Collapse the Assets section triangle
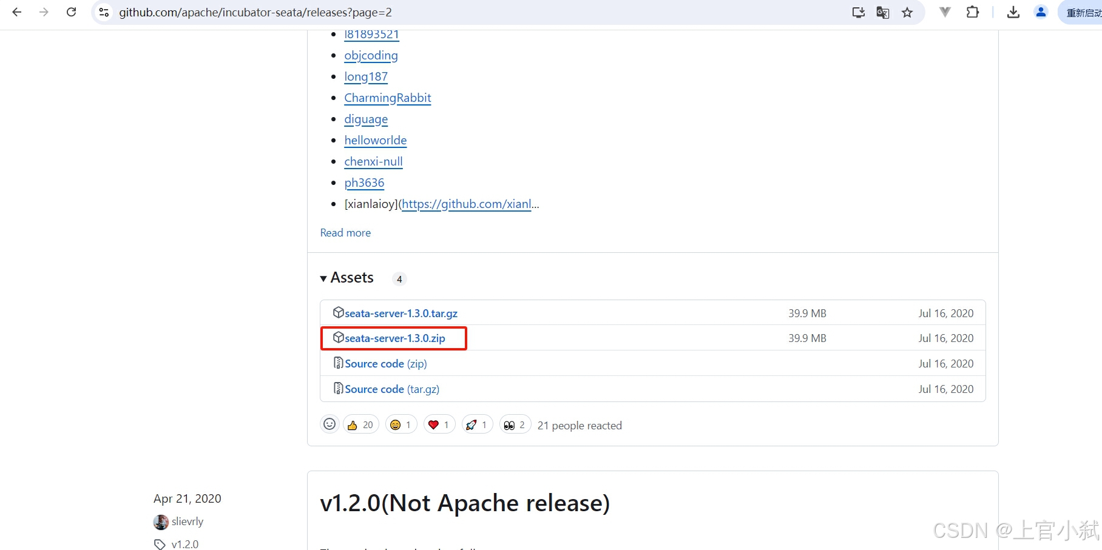The width and height of the screenshot is (1102, 550). [323, 278]
